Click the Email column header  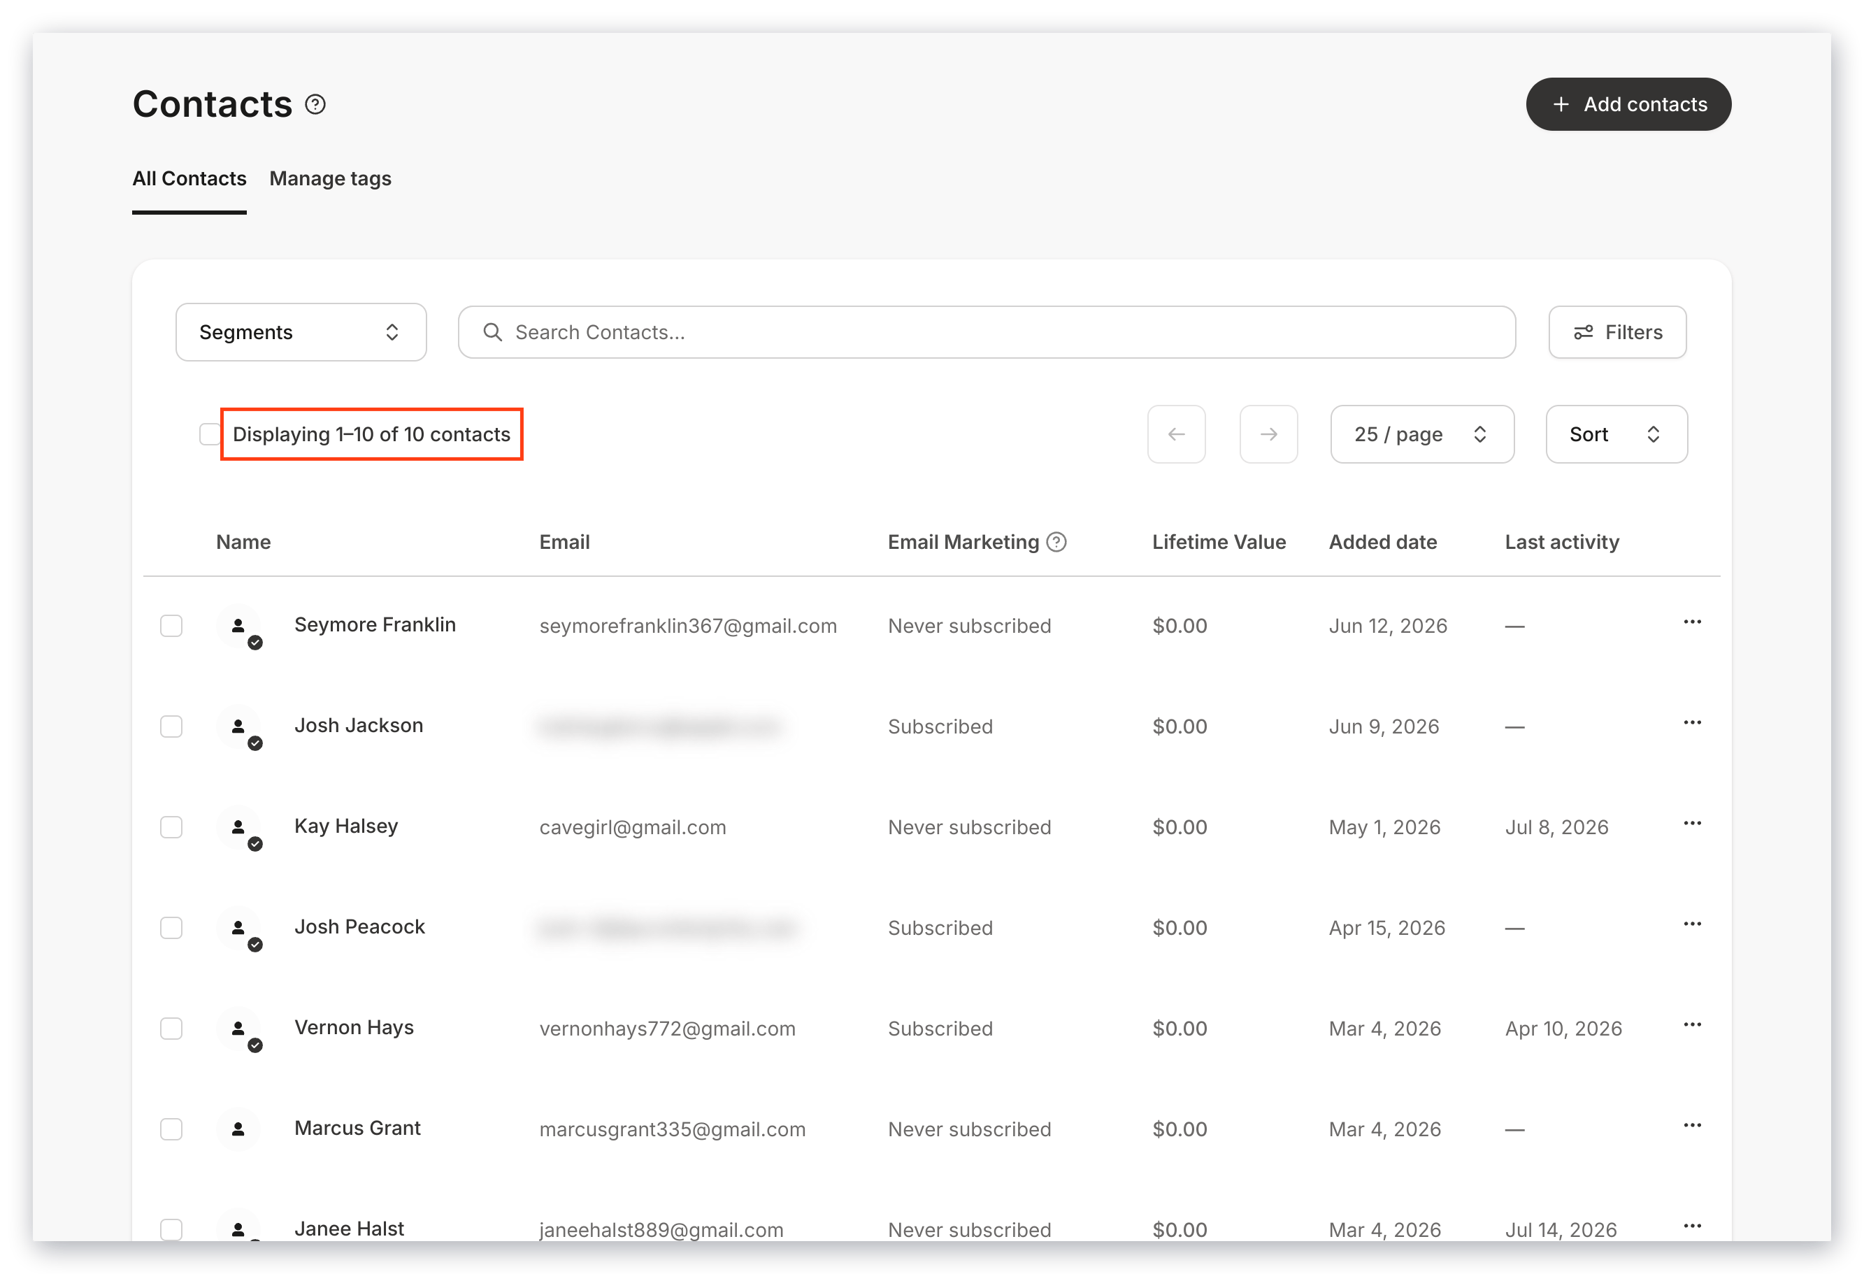pyautogui.click(x=565, y=543)
